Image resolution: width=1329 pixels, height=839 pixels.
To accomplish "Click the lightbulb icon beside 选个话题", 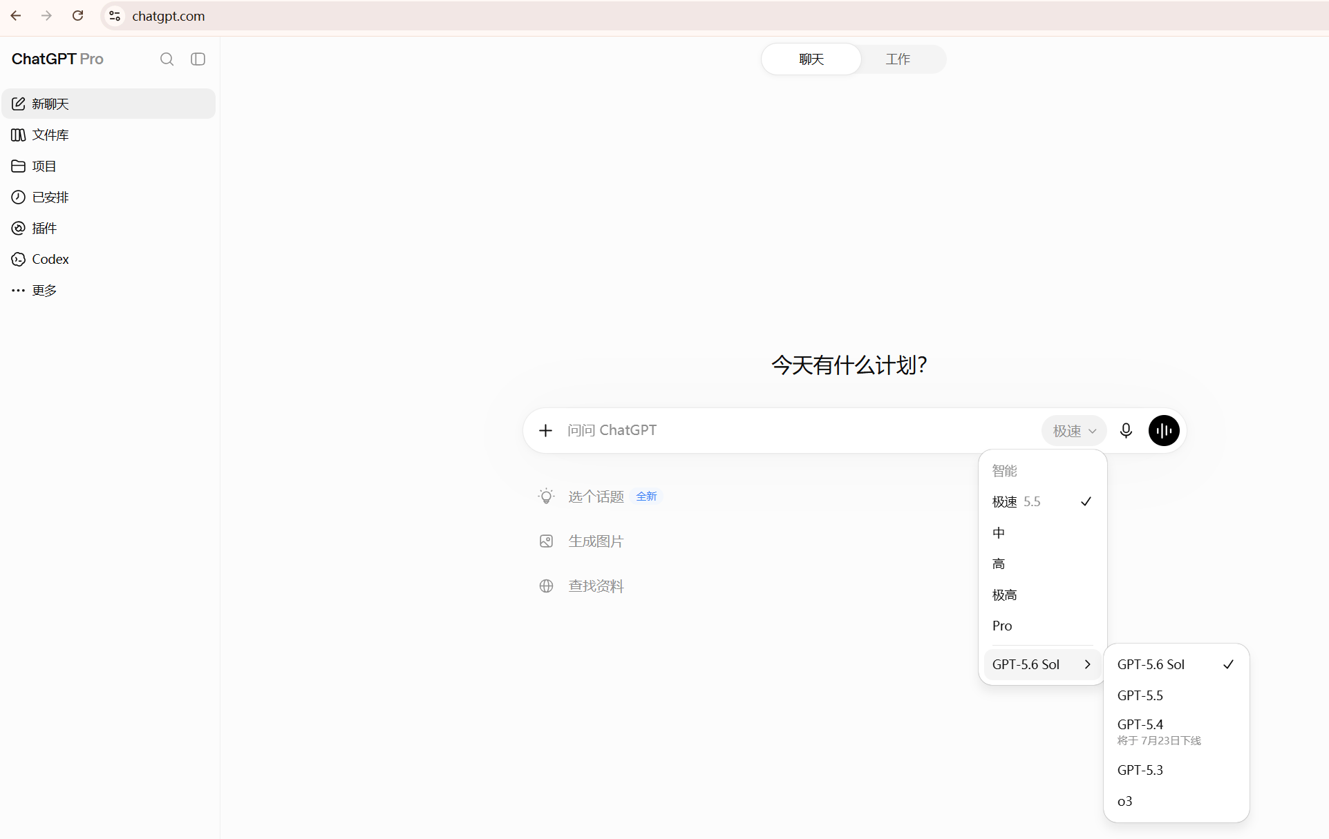I will click(x=546, y=496).
